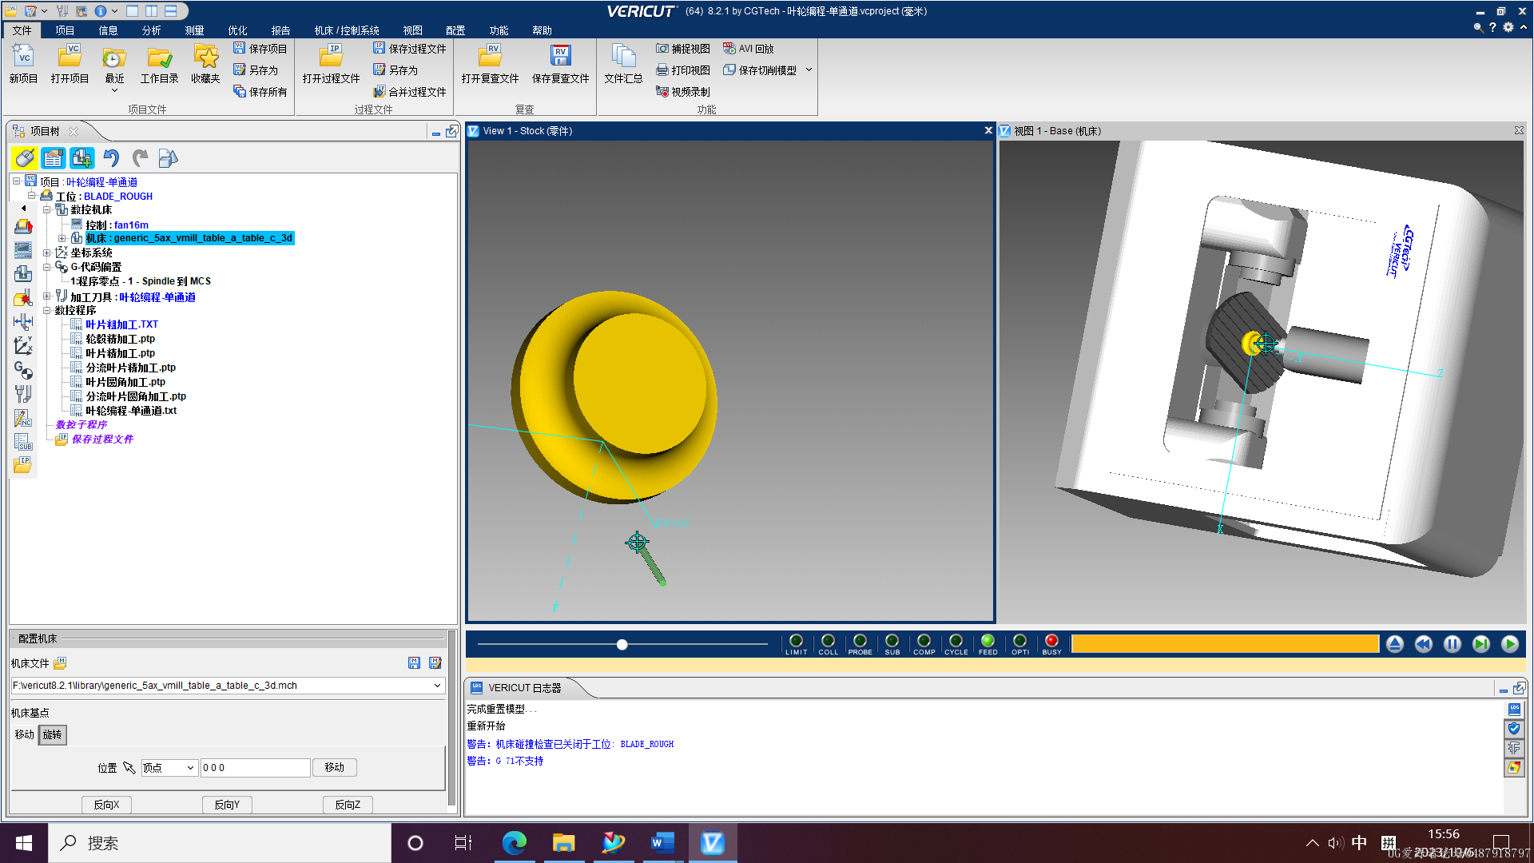Open the machine file path dropdown
Image resolution: width=1534 pixels, height=863 pixels.
(437, 686)
